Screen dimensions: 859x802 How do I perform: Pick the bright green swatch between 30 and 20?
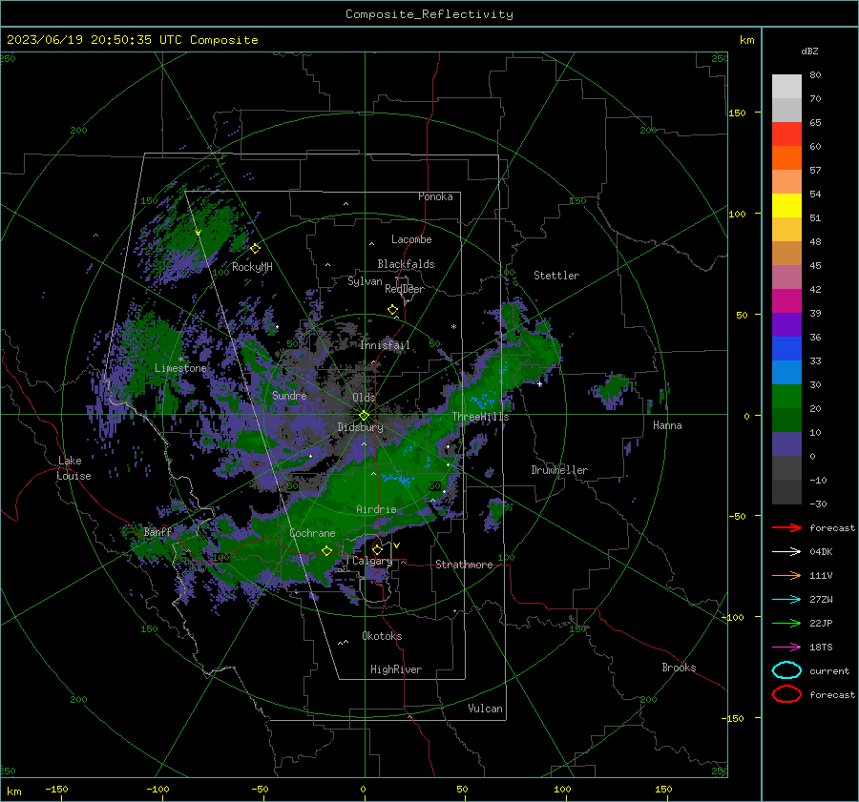tap(786, 396)
